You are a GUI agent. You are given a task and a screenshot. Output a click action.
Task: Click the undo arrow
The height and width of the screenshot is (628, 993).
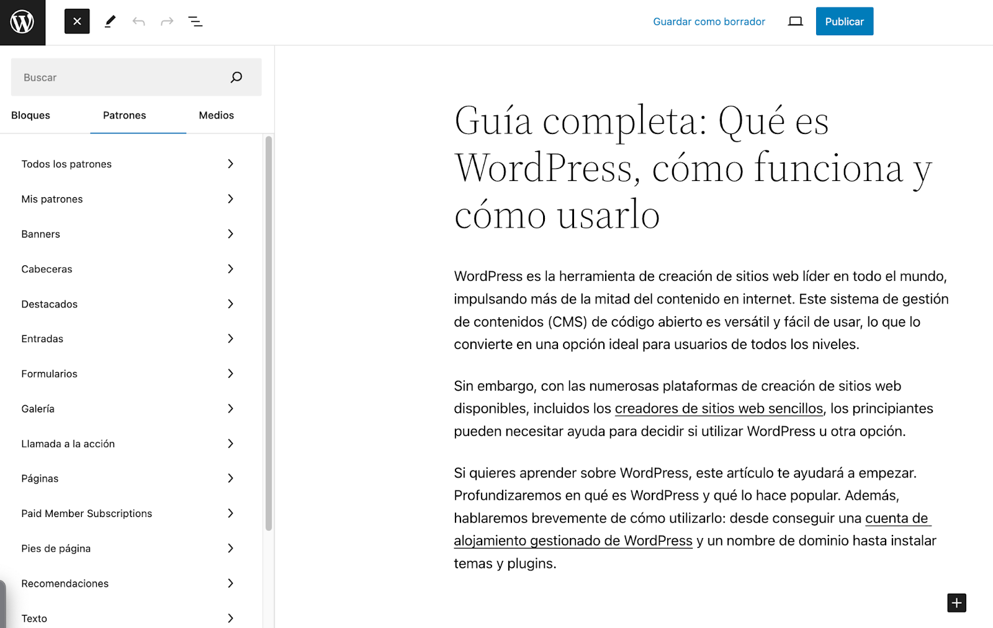[x=138, y=22]
